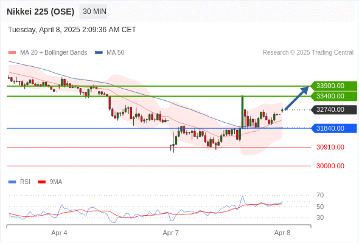Click the 32740.00 current price tag
The width and height of the screenshot is (359, 243).
(x=334, y=110)
